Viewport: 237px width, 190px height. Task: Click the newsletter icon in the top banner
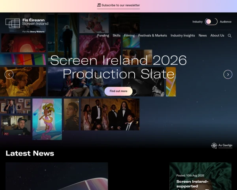(x=99, y=5)
